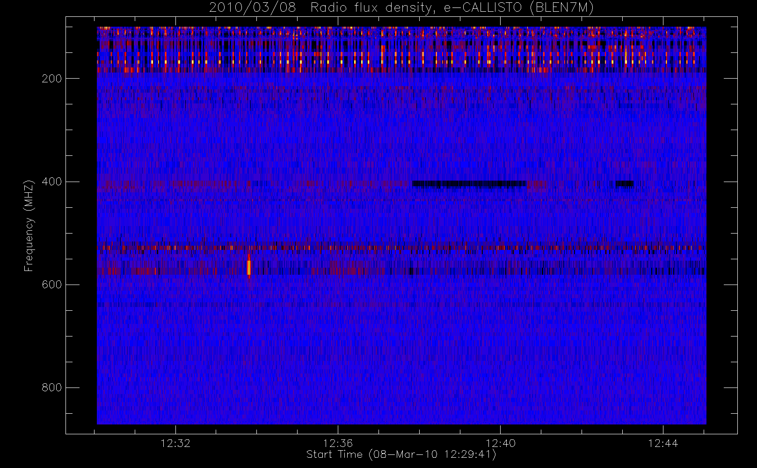
Task: Click the 800 frequency tick label
Action: [x=51, y=388]
